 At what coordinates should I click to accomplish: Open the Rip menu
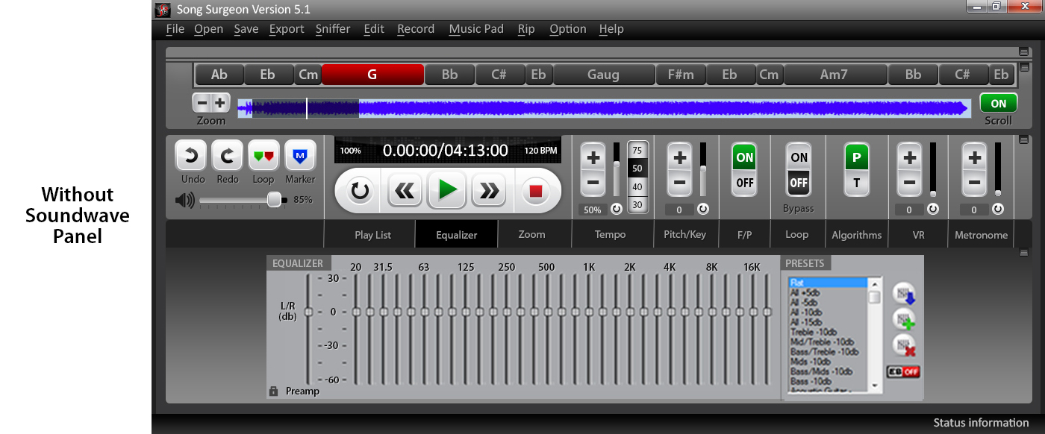(526, 29)
